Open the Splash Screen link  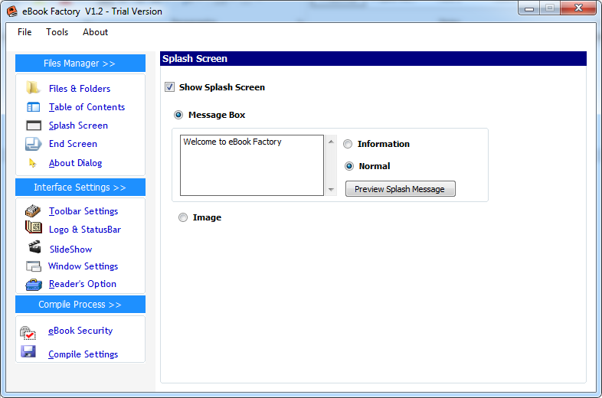tap(78, 126)
